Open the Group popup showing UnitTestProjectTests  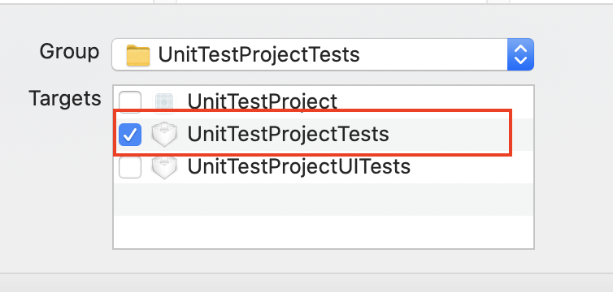point(323,54)
